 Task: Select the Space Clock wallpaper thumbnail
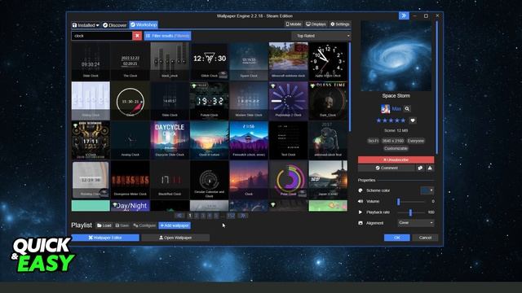pyautogui.click(x=249, y=61)
